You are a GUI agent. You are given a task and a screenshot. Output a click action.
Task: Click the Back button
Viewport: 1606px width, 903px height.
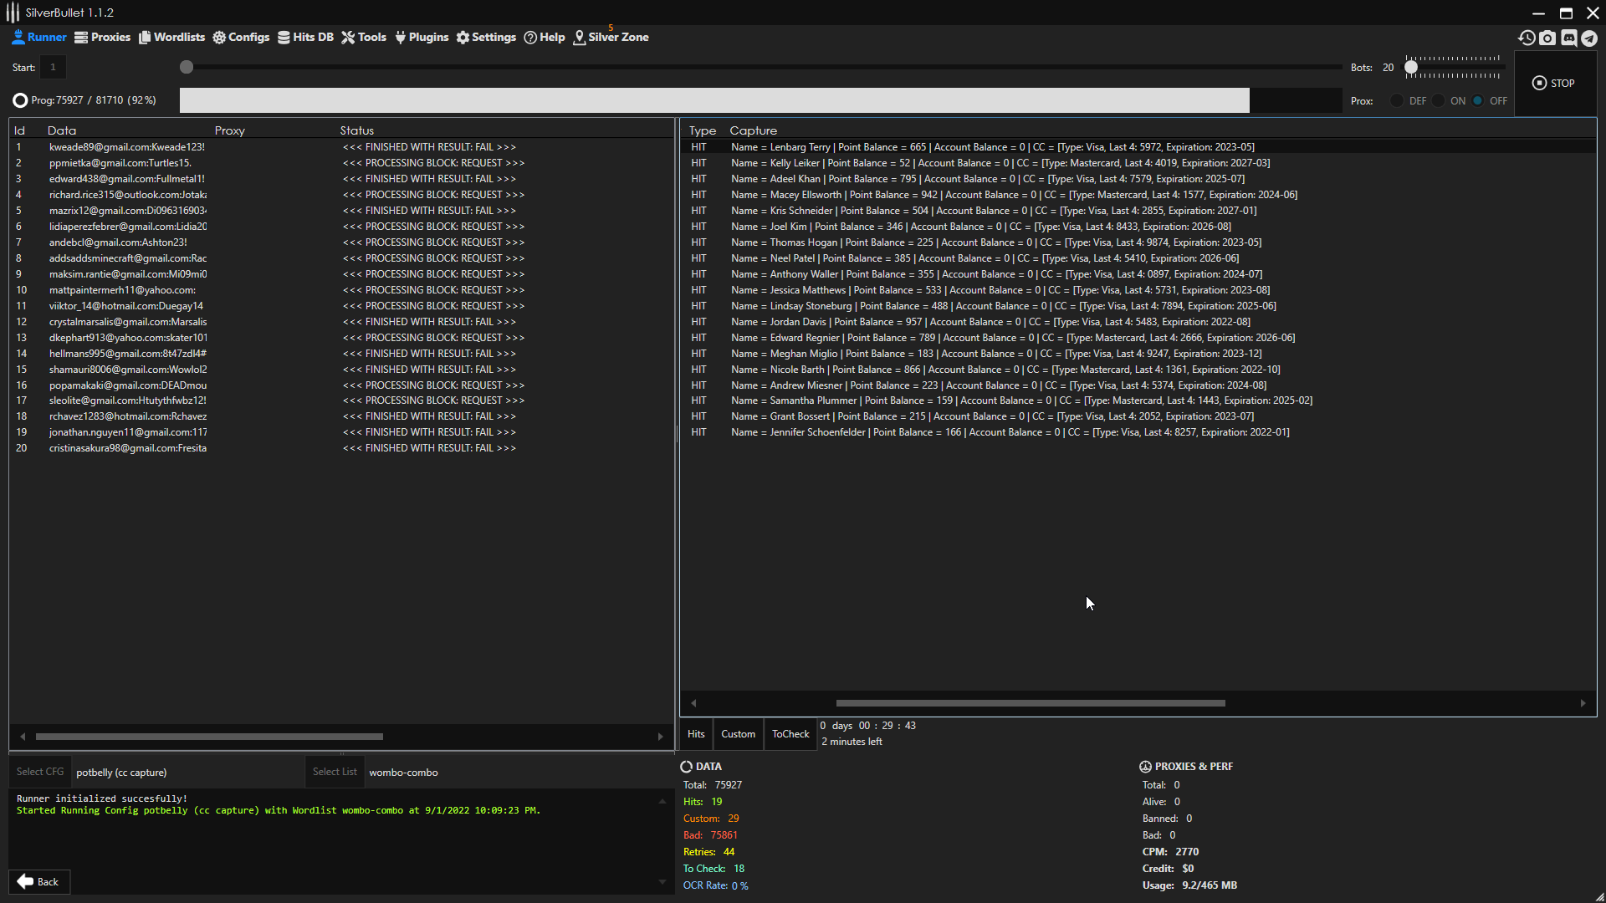38,881
